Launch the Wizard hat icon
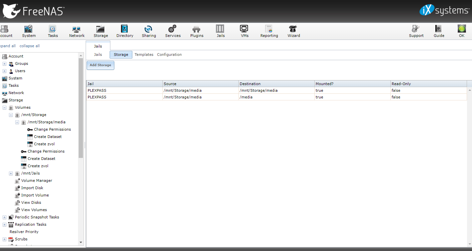This screenshot has width=472, height=251. point(293,29)
